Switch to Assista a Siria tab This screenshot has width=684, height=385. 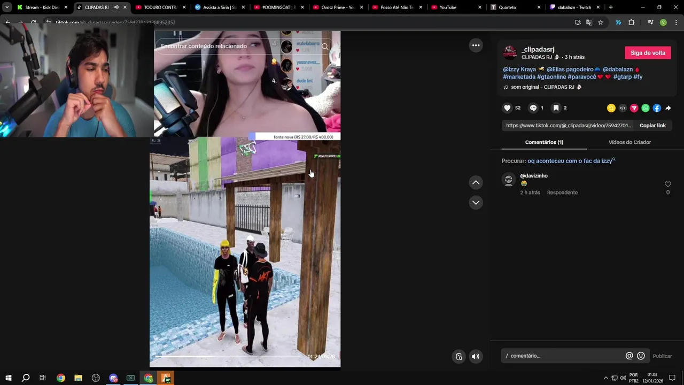[220, 7]
